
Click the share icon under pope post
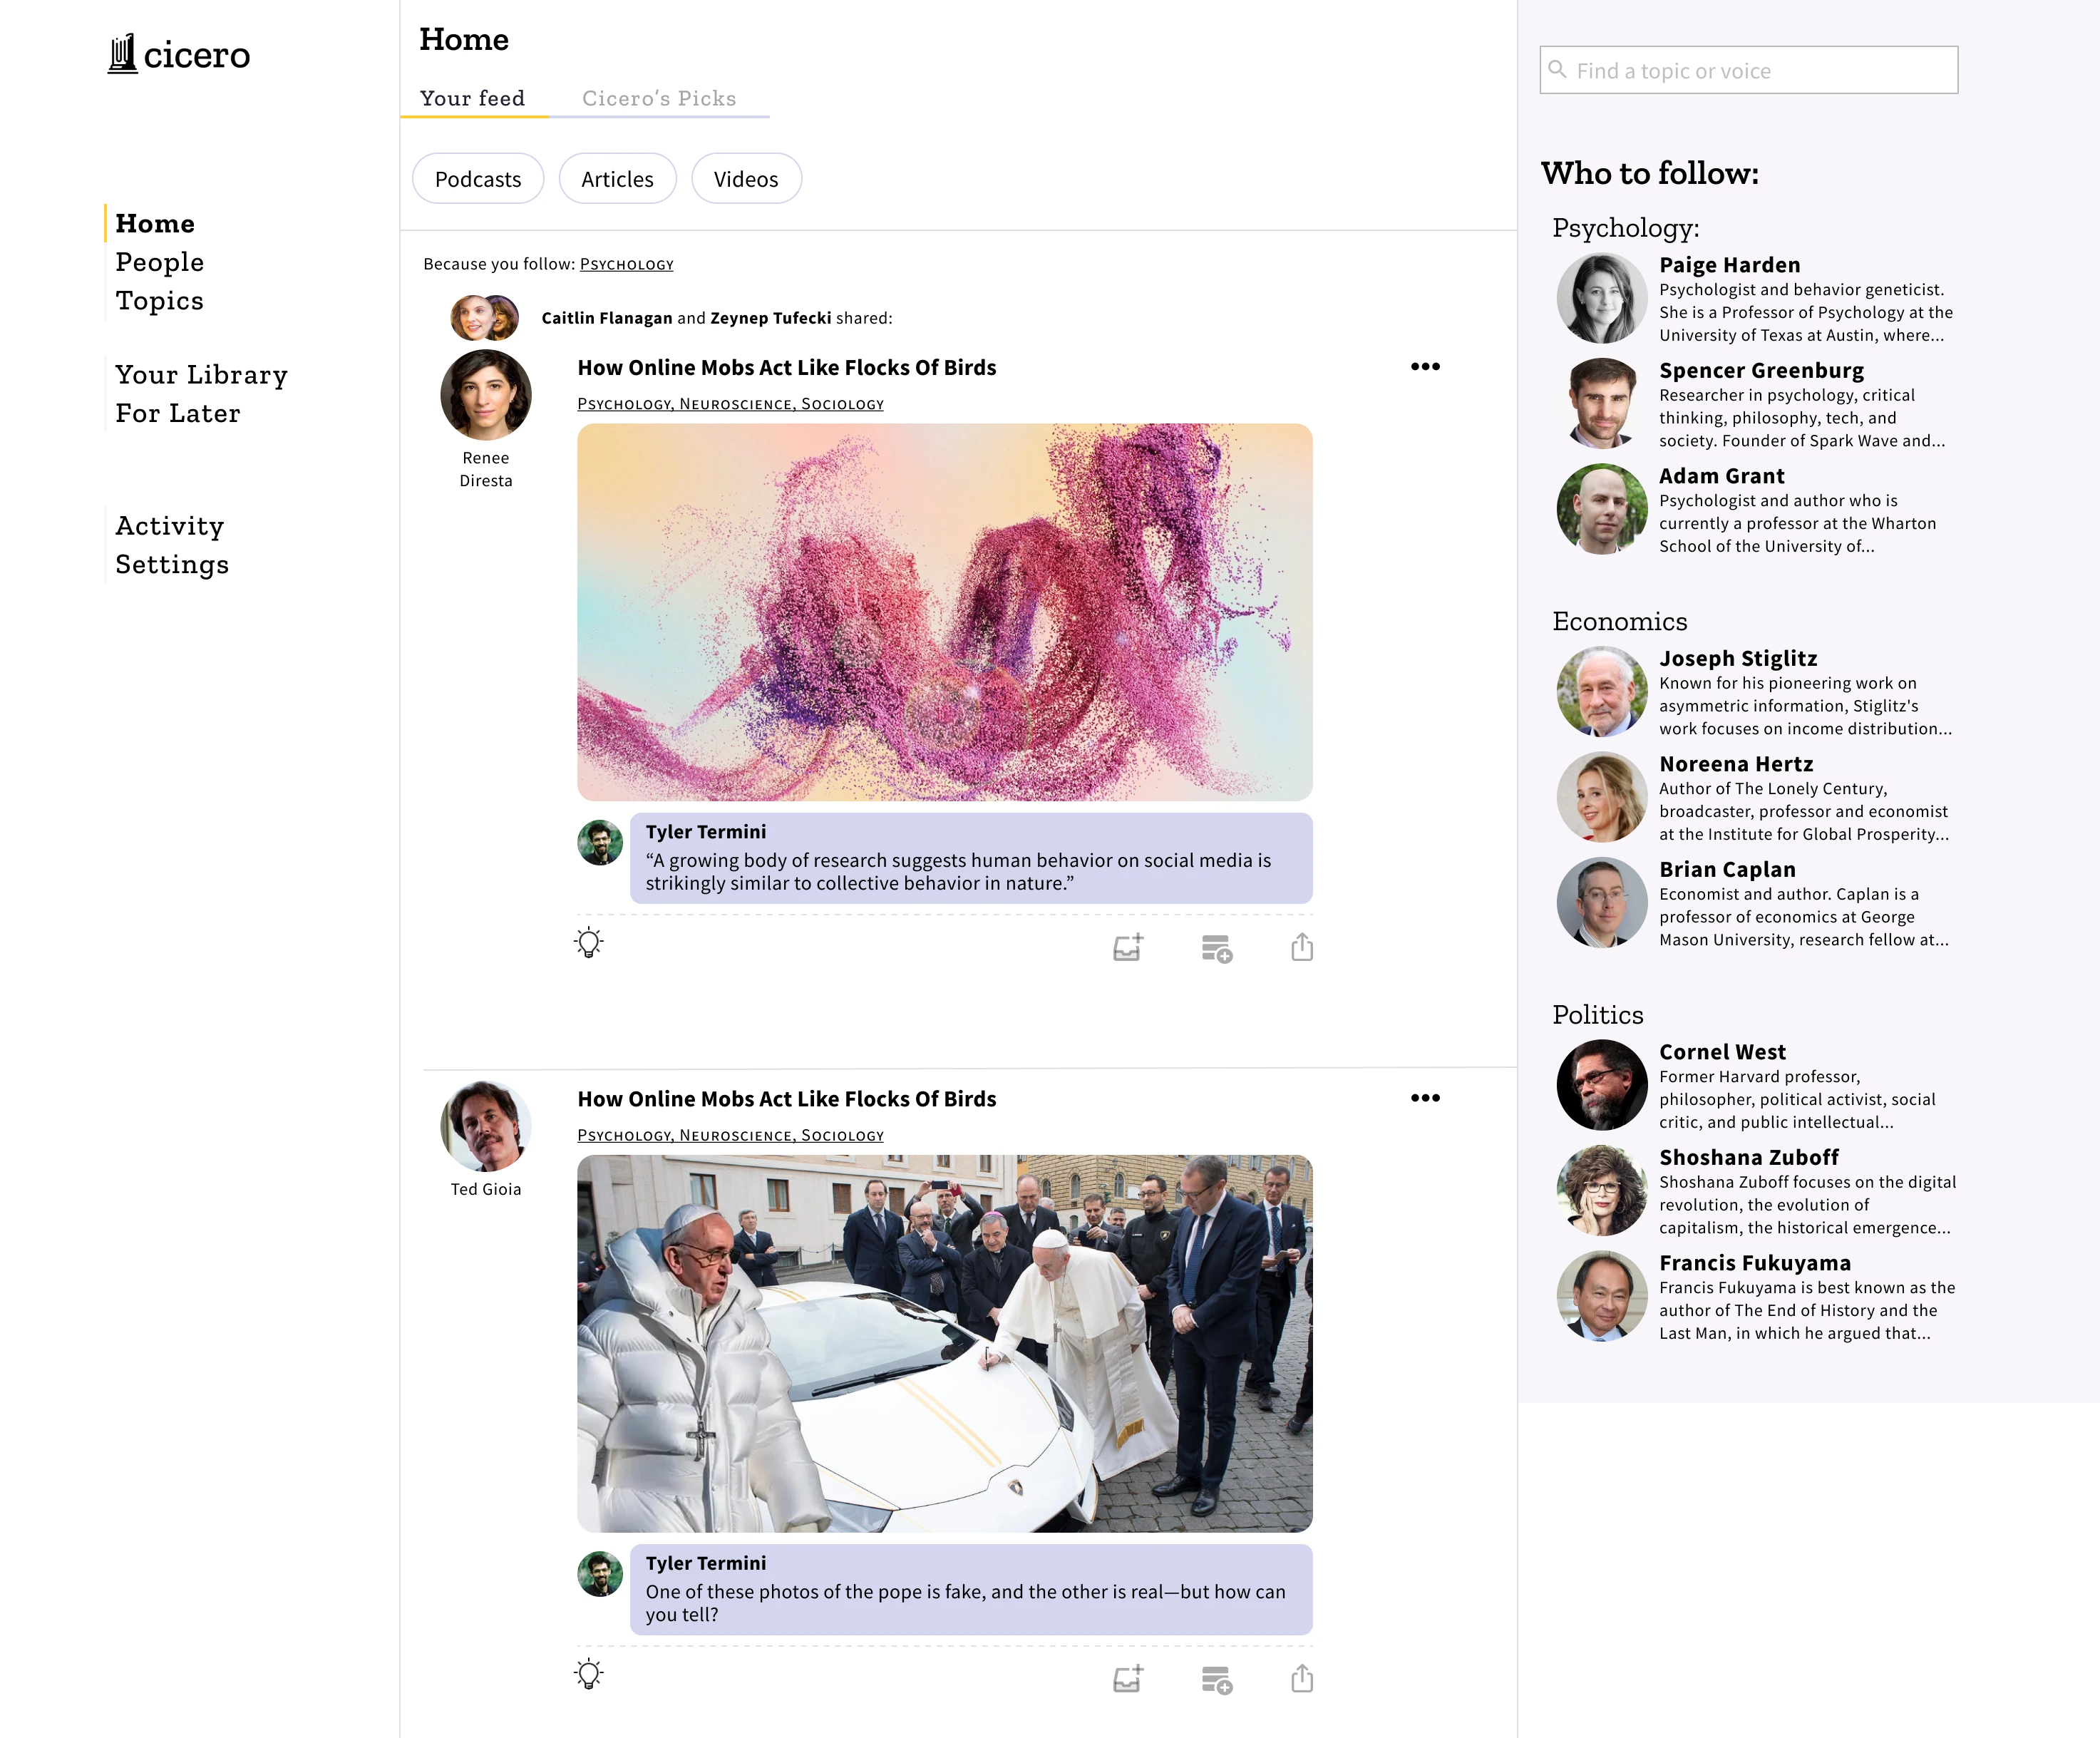pos(1301,1678)
